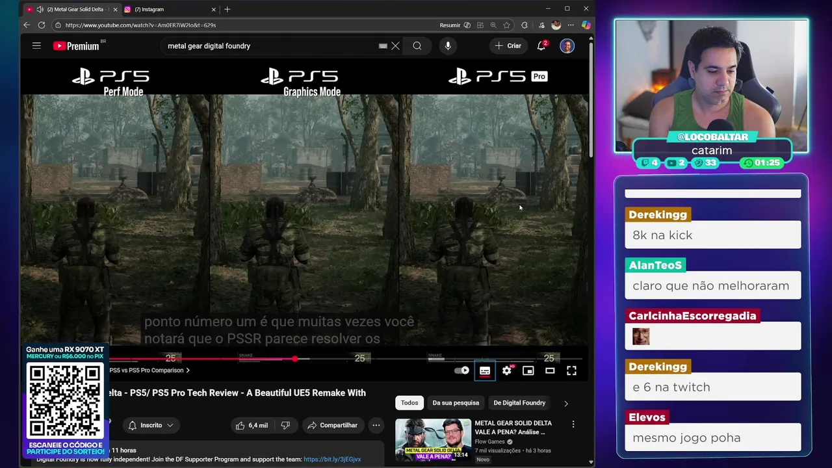Mute the Metal Gear Solid Delta tab
Viewport: 832px width, 468px height.
[x=40, y=9]
